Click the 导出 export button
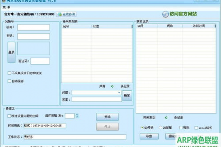The image size is (221, 147). (149, 136)
